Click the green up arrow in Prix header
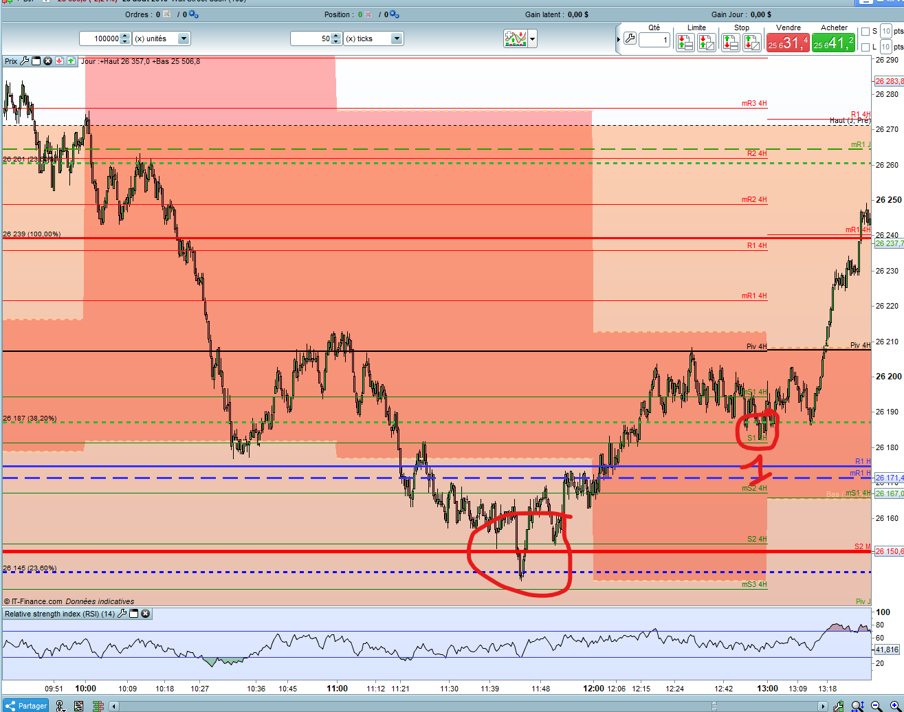904x712 pixels. tap(71, 61)
